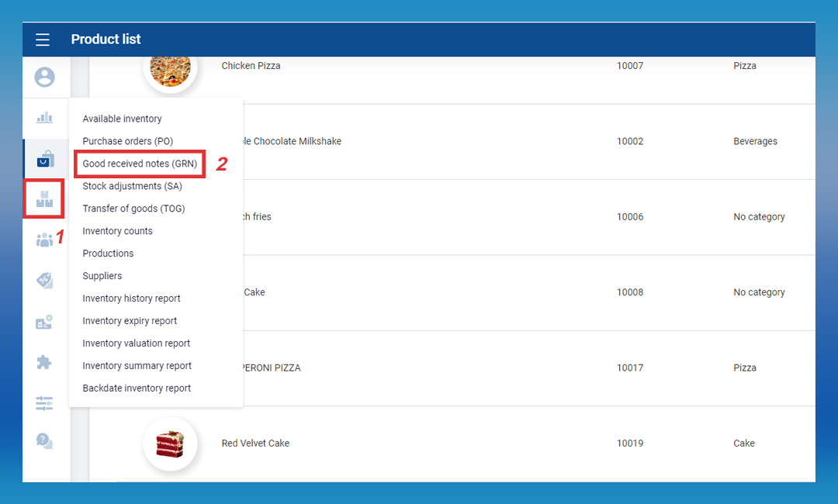Image resolution: width=838 pixels, height=504 pixels.
Task: Choose Available inventory from menu
Action: click(122, 119)
